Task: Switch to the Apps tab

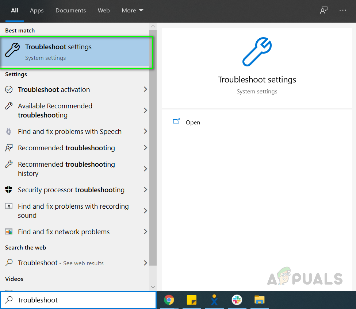Action: tap(37, 11)
